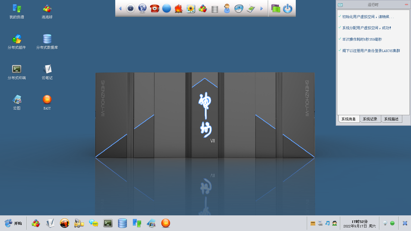The width and height of the screenshot is (411, 231).
Task: Select message 系统分配用户虚拟空间，成功!
Action: point(367,28)
